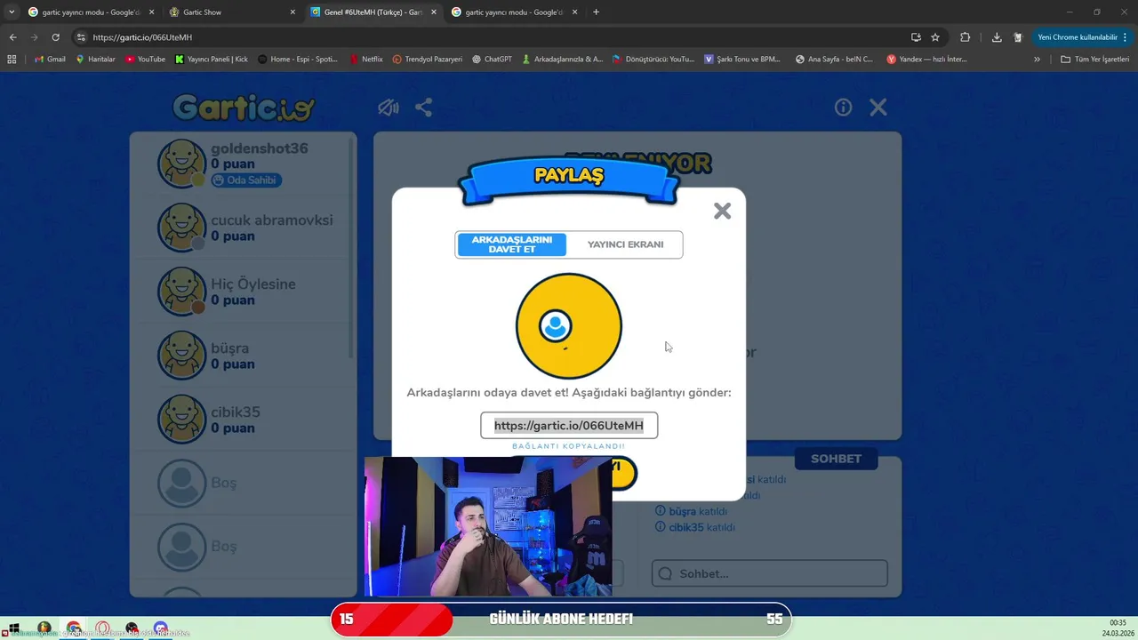Screen dimensions: 1138x640
Task: Open the info icon in Gartic header
Action: 843,108
